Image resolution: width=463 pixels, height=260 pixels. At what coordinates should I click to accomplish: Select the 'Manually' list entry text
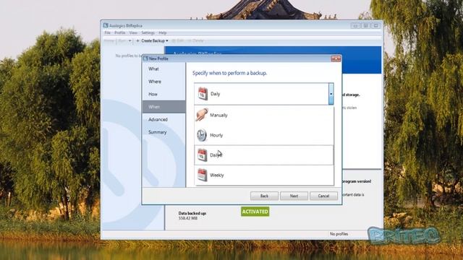point(218,116)
